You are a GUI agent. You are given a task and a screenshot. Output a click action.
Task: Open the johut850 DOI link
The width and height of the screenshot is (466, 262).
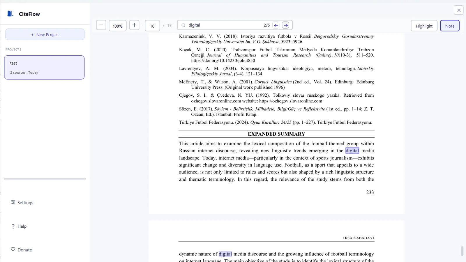point(223,60)
